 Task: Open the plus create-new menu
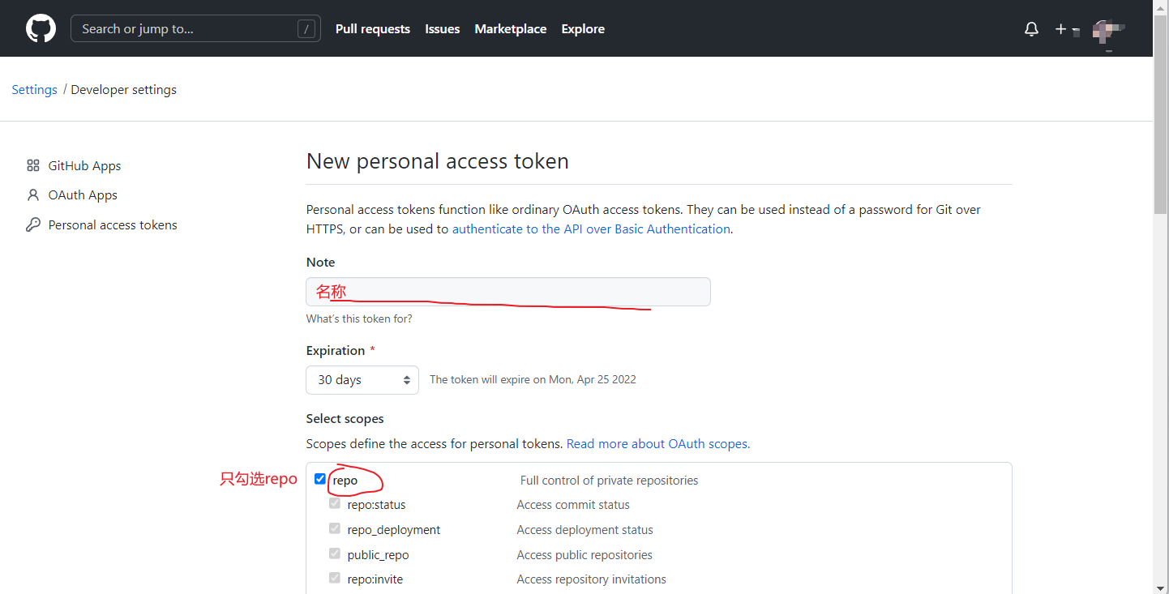[x=1067, y=29]
